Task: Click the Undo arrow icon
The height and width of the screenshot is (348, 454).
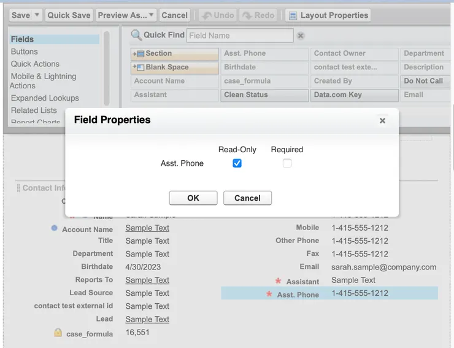Action: pyautogui.click(x=207, y=15)
